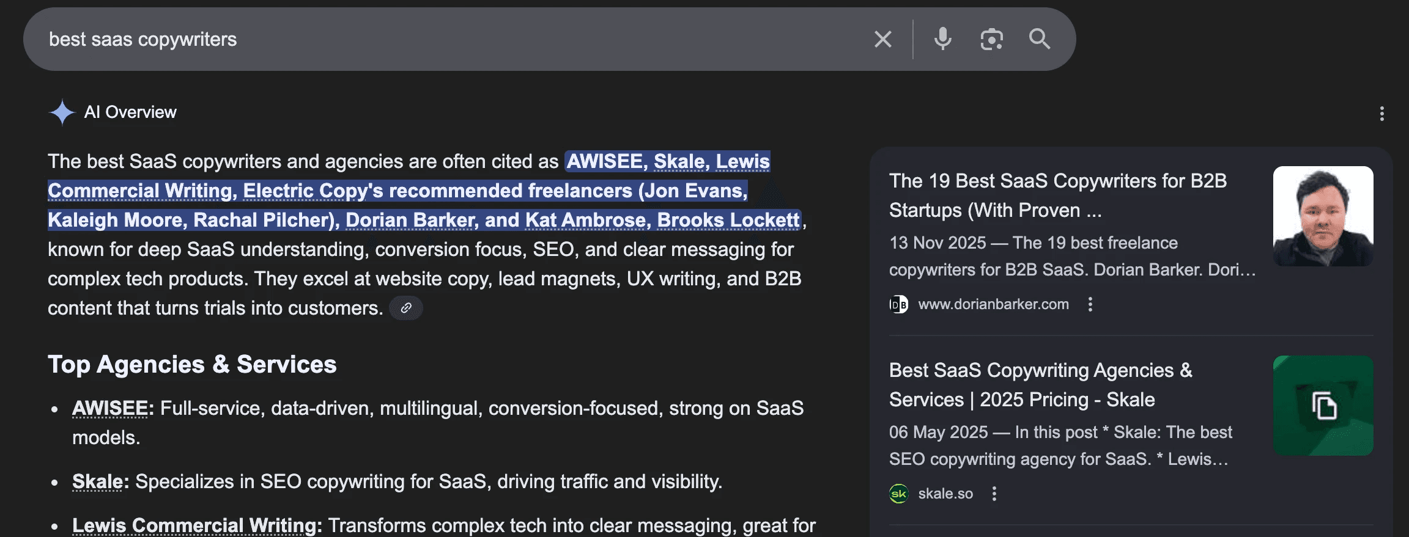Open the skale.so result options menu
1409x537 pixels.
point(994,494)
